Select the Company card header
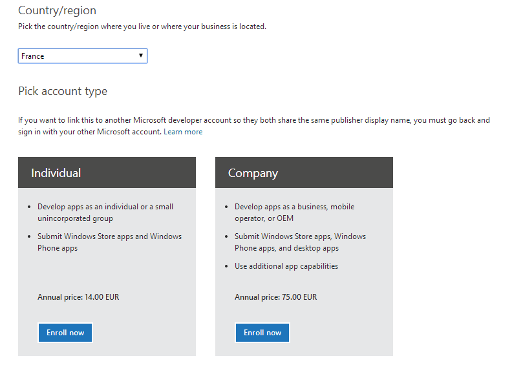The width and height of the screenshot is (512, 365). (304, 172)
